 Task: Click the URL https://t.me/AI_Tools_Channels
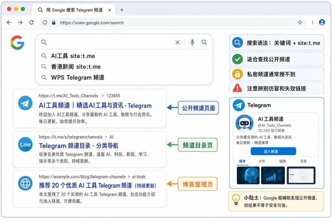coord(68,96)
